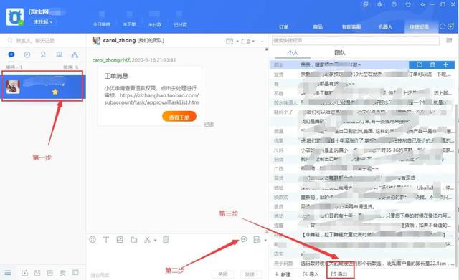
Task: Open the text font T icon
Action: pyautogui.click(x=106, y=240)
